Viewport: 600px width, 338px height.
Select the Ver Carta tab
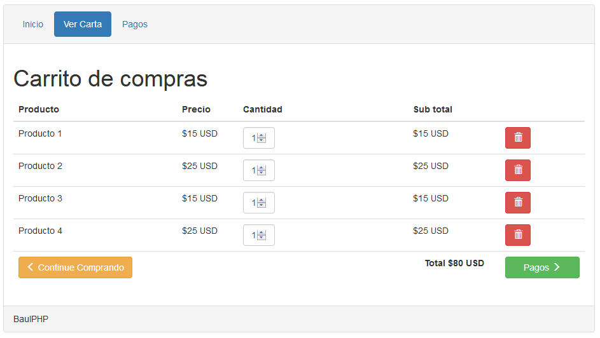coord(83,24)
